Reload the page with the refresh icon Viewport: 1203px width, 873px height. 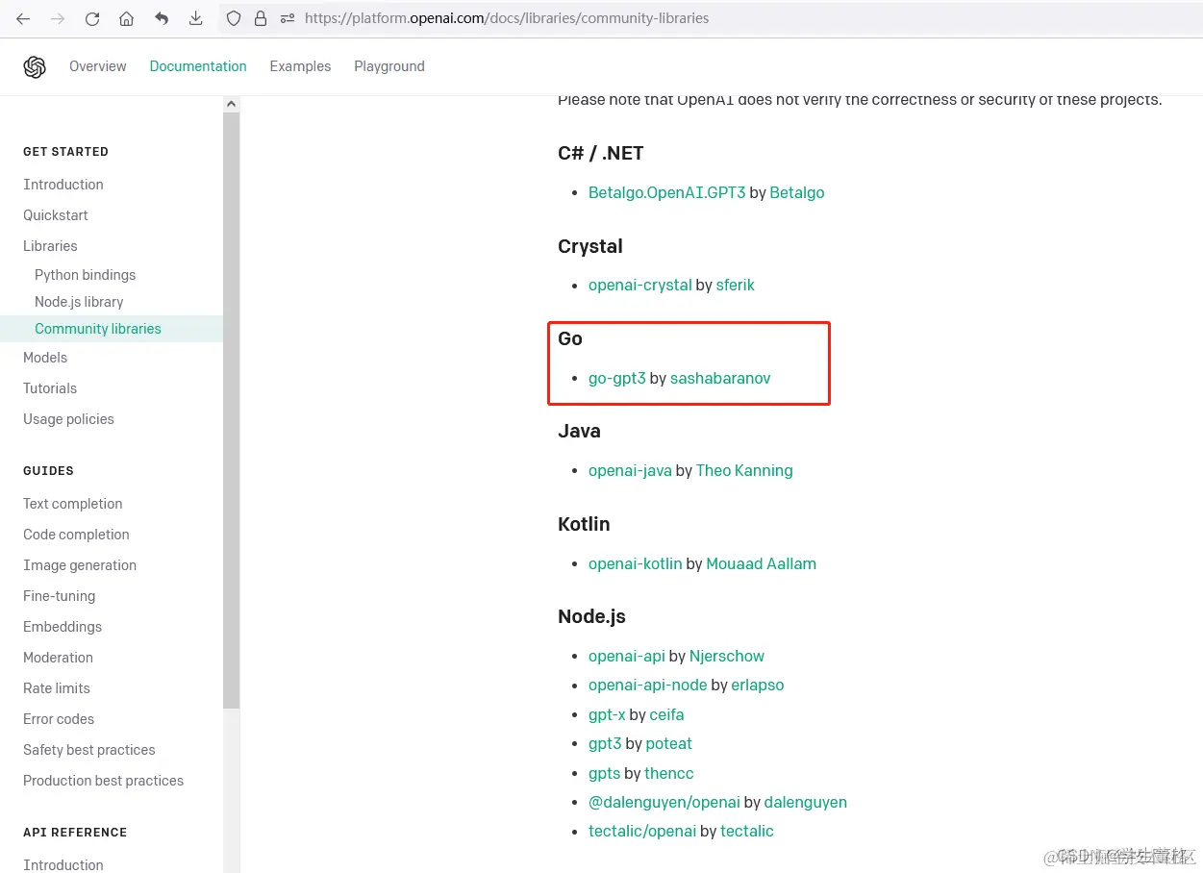[x=92, y=18]
